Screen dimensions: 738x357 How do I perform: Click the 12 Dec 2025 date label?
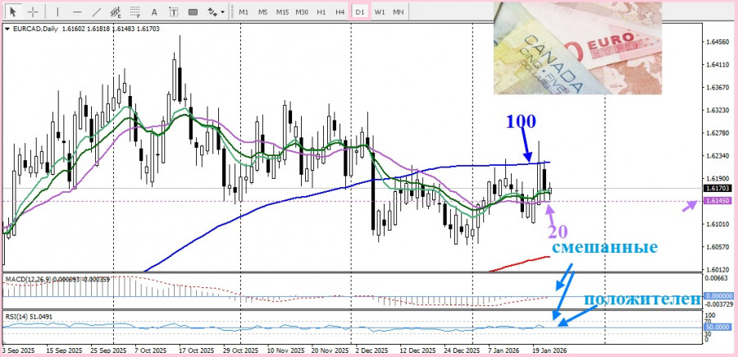click(x=418, y=351)
